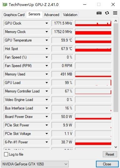Open the NVIDIA GeForce GTX 1050 selector
Viewport: 120px width, 168px height.
click(35, 164)
